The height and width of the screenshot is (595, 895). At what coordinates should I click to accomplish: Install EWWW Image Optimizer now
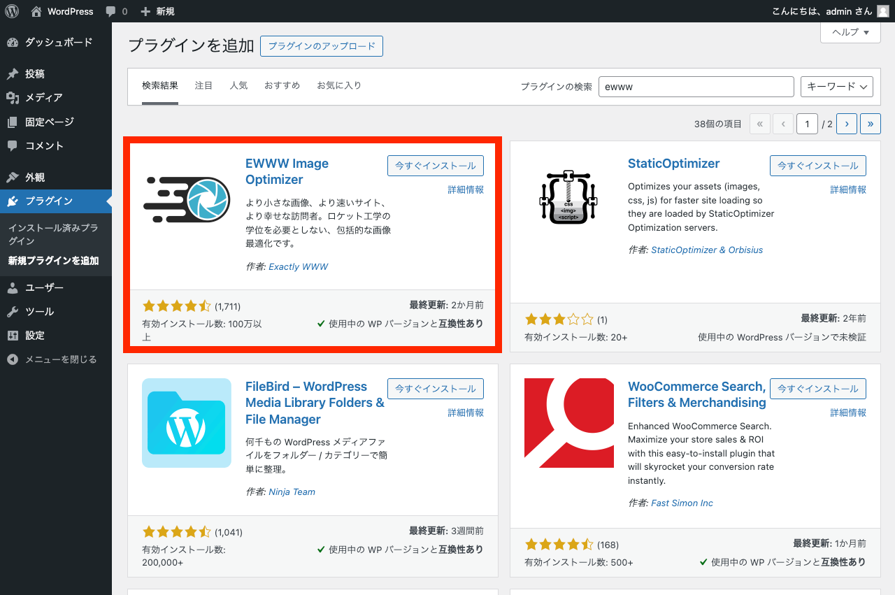(436, 166)
